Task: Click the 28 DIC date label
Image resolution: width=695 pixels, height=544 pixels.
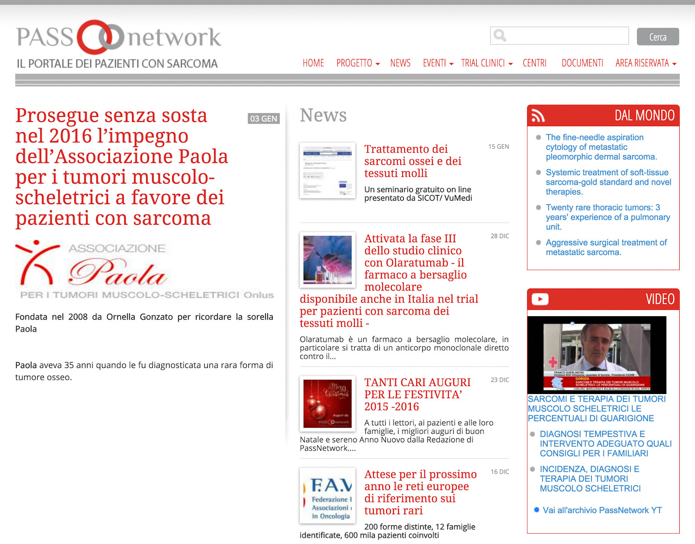Action: pos(500,236)
